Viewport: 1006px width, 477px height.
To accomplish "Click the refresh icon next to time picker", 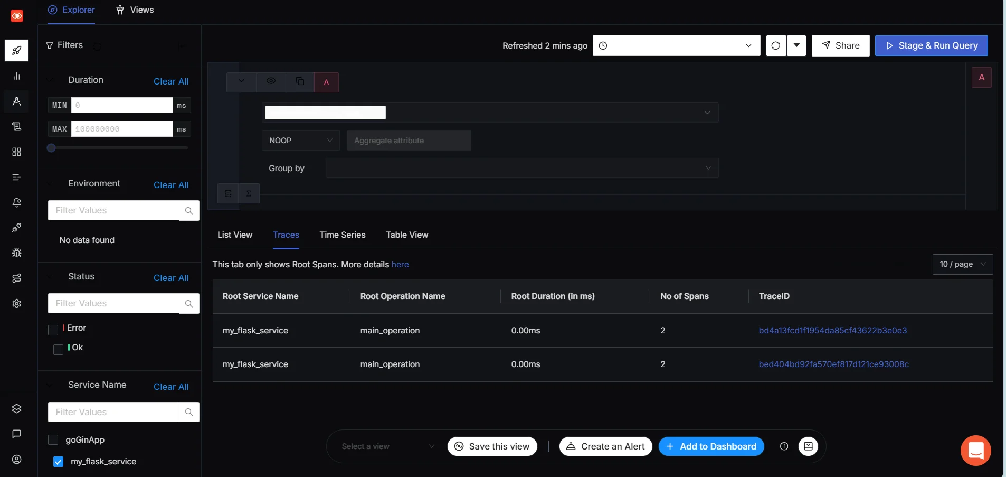I will (775, 45).
